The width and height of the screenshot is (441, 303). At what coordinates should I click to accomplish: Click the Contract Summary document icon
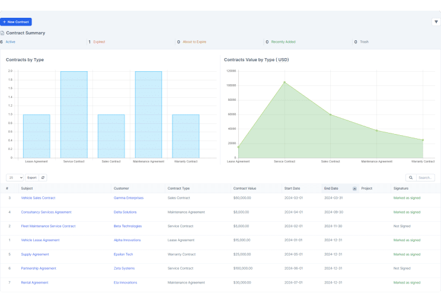[2, 33]
